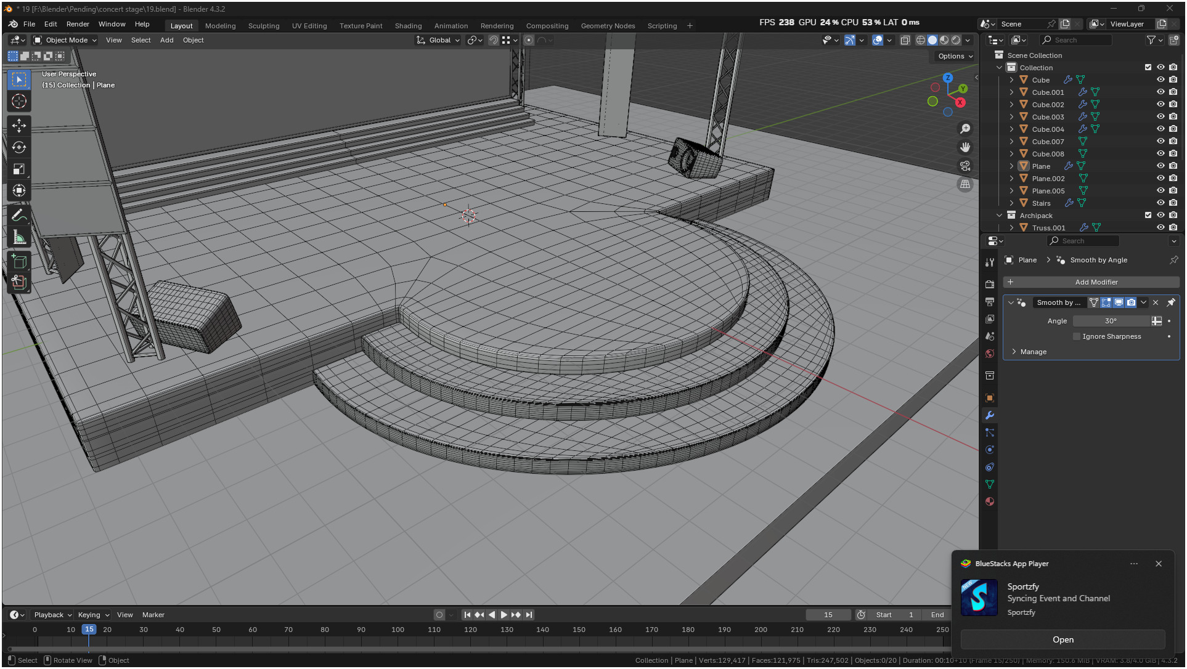This screenshot has width=1187, height=669.
Task: Choose the Annotate pencil tool
Action: coord(19,216)
